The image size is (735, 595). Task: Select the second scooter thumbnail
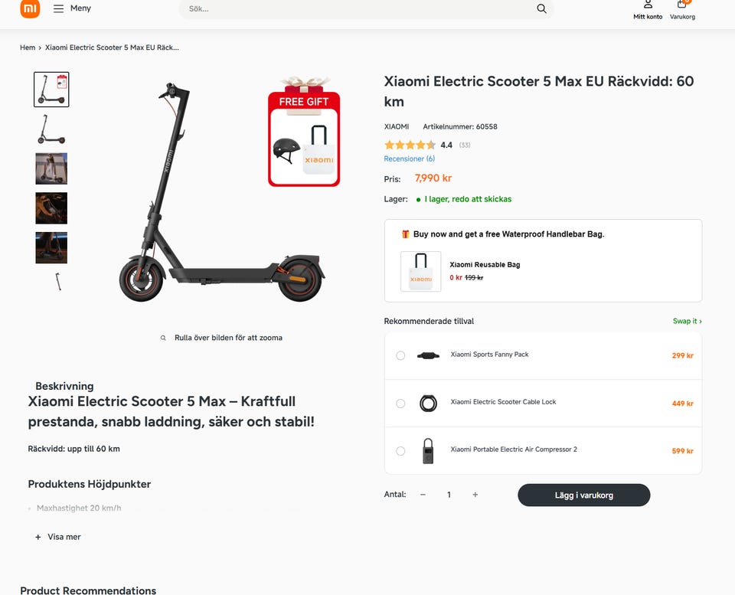click(x=51, y=129)
